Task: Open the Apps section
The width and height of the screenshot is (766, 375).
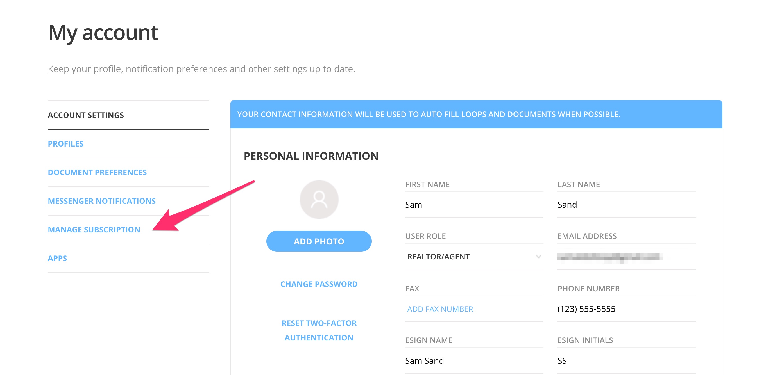Action: pos(57,258)
